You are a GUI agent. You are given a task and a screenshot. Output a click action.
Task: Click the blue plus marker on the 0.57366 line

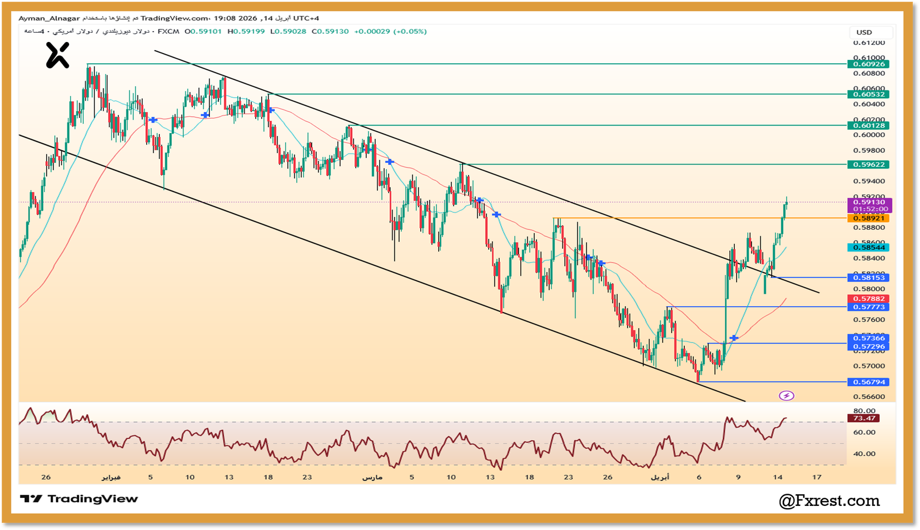coord(734,338)
